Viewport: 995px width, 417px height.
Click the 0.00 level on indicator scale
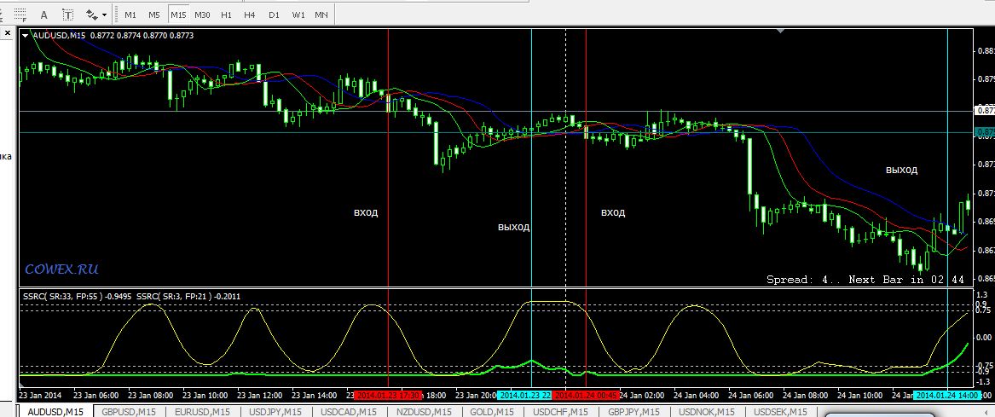(x=986, y=336)
